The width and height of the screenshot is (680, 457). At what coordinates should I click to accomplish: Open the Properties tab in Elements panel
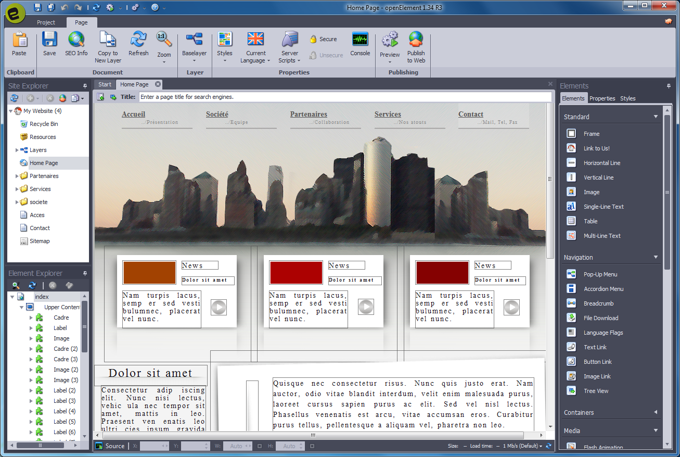point(602,98)
